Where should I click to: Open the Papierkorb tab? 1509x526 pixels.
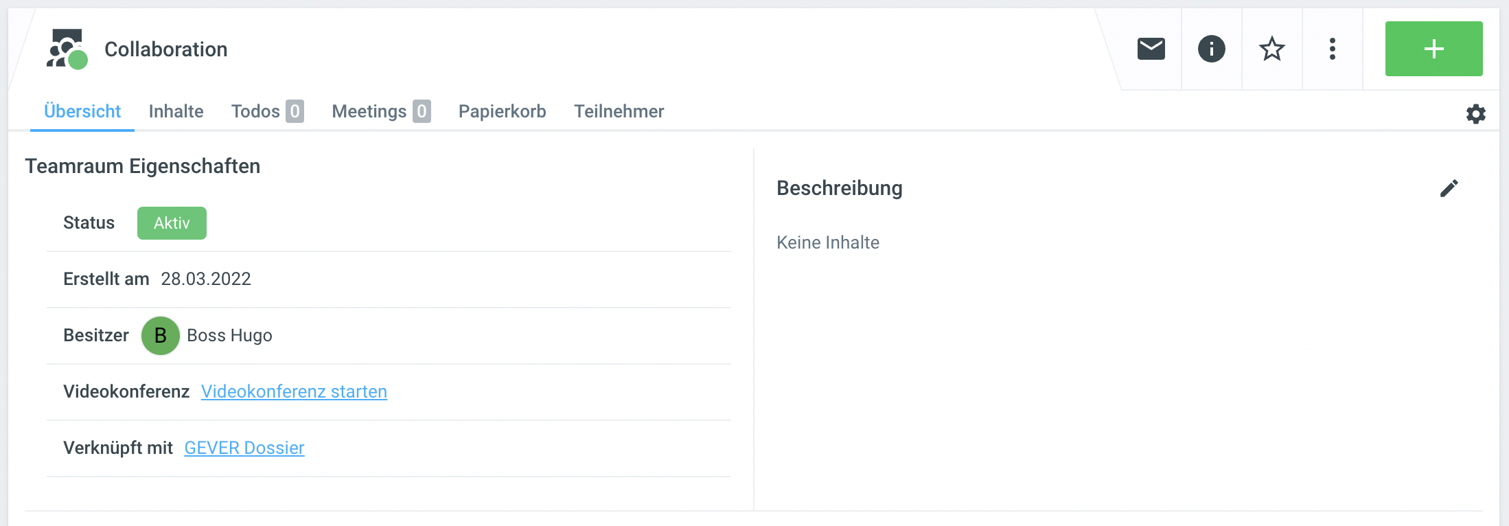502,111
